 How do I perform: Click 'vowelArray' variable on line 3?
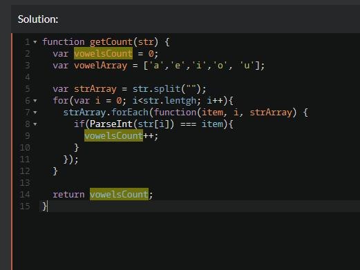(100, 66)
